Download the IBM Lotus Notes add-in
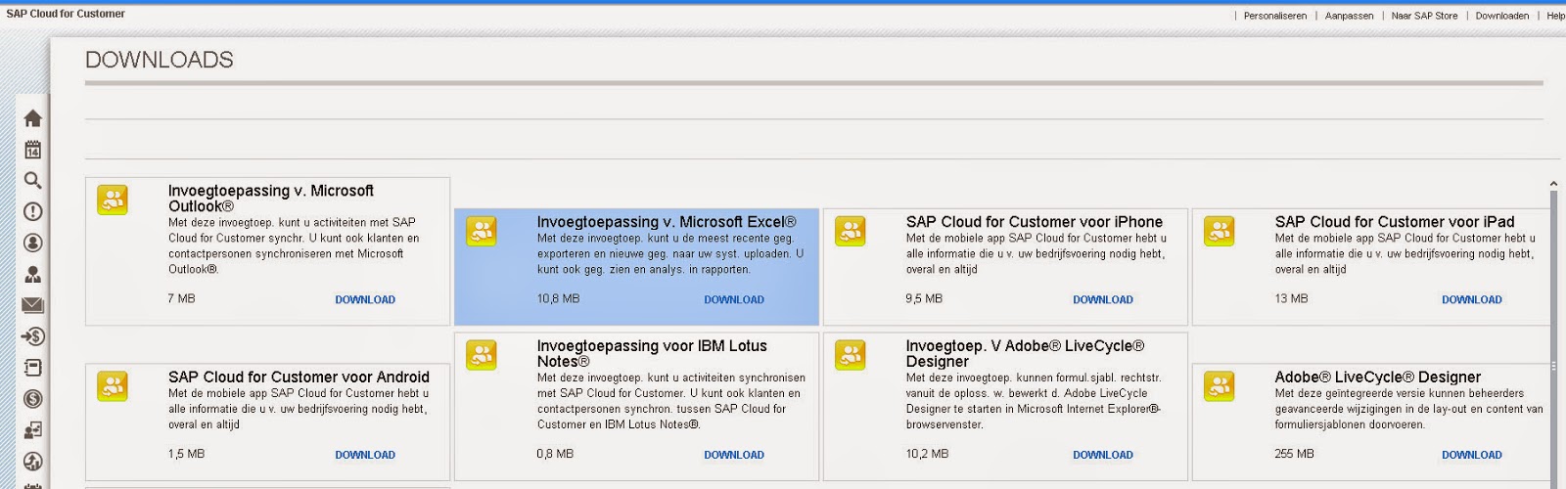Image resolution: width=1566 pixels, height=489 pixels. 734,455
